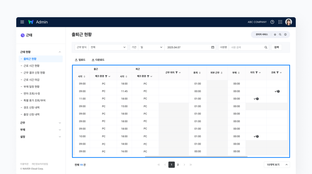Open 근무 결과 신청 현황 menu item

click(34, 73)
